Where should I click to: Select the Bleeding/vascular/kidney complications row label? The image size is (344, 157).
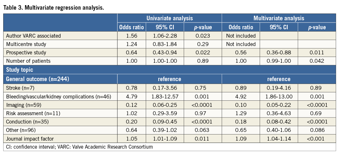[58, 96]
